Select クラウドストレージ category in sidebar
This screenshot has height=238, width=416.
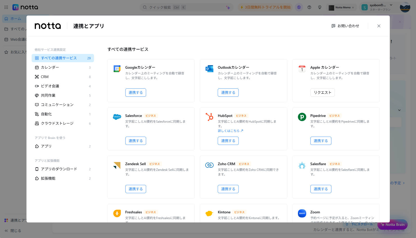[x=63, y=123]
